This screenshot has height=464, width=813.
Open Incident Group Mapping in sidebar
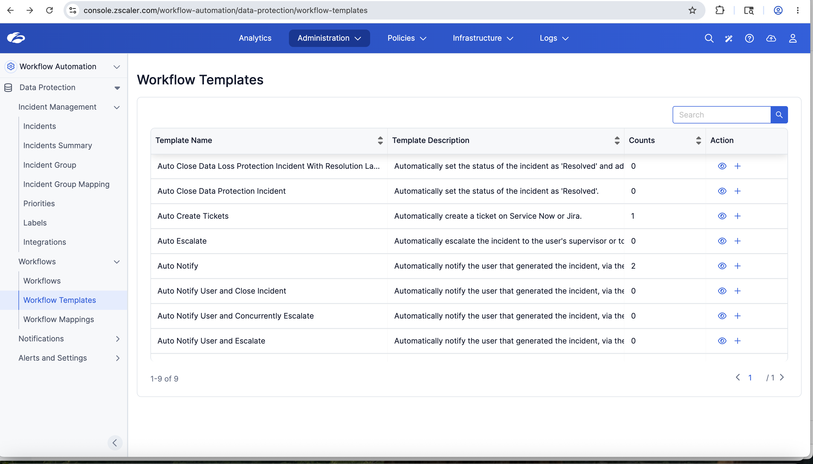click(66, 184)
